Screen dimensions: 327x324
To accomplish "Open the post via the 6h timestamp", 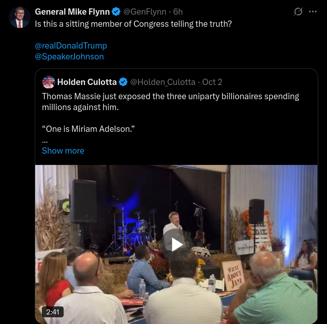I will [x=178, y=12].
